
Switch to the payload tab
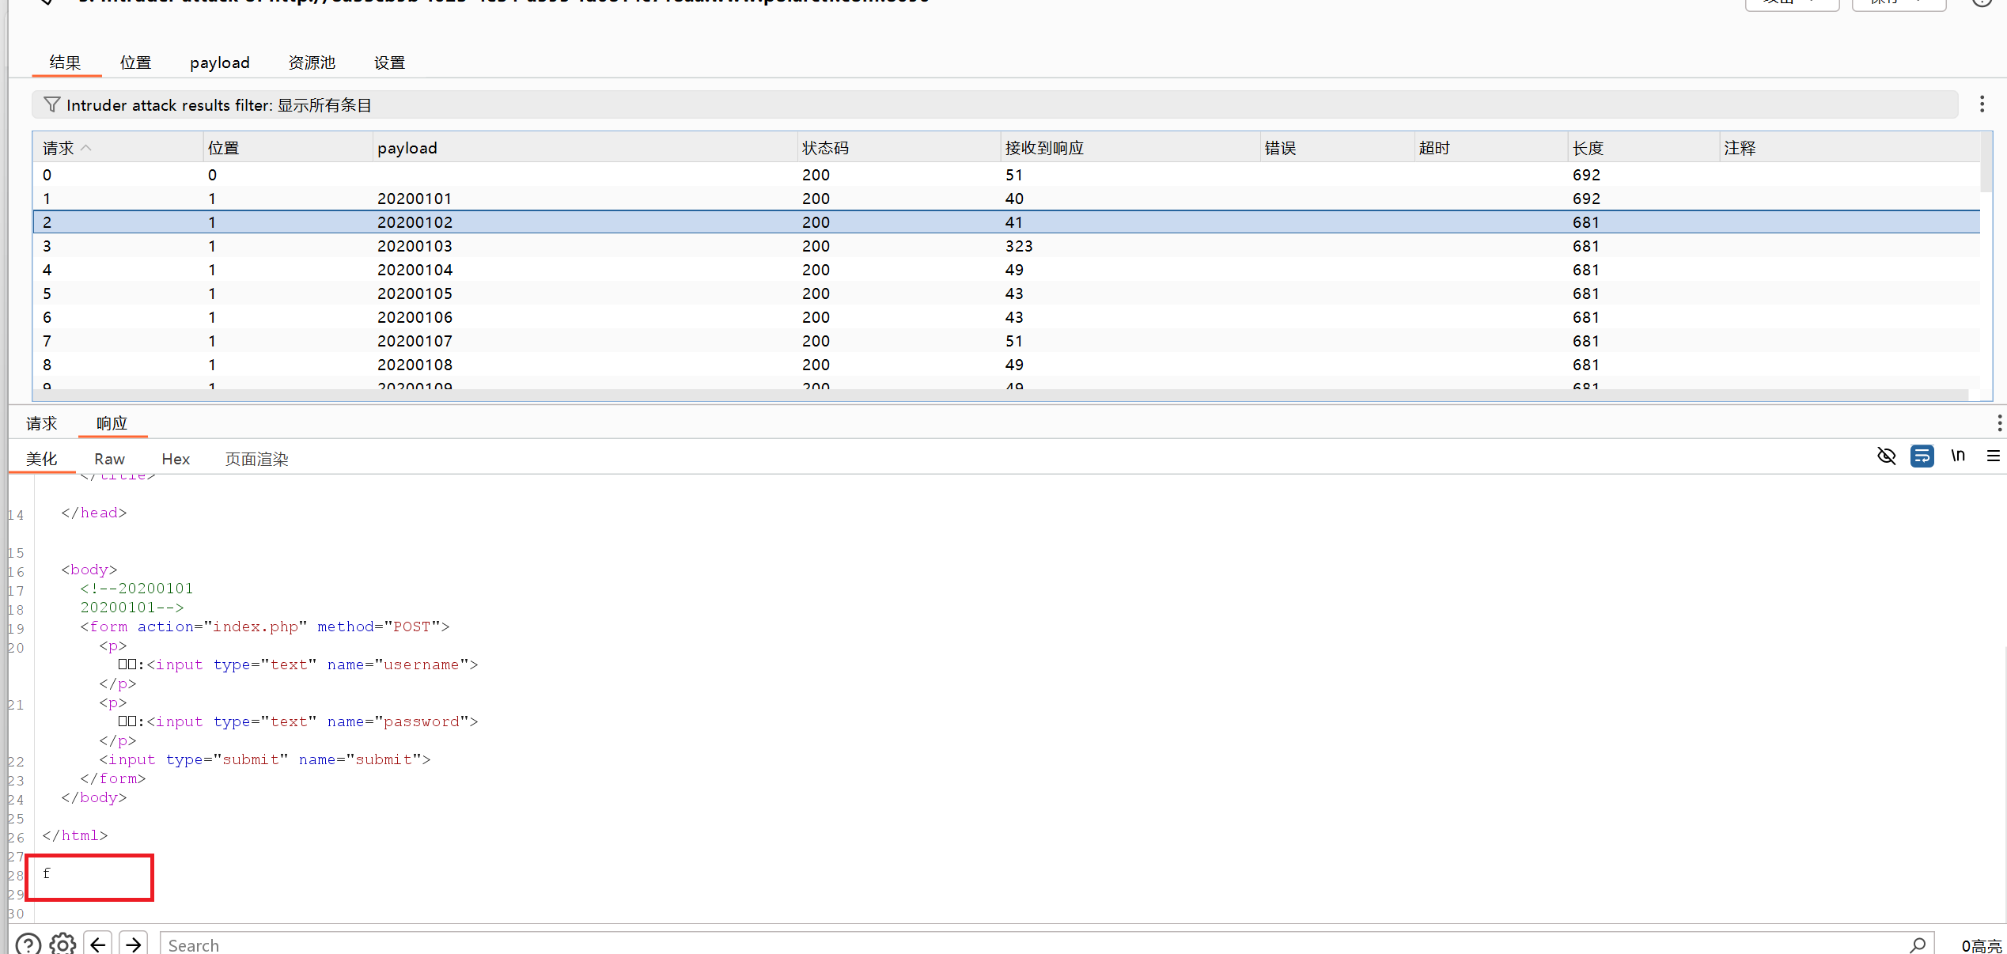[219, 62]
